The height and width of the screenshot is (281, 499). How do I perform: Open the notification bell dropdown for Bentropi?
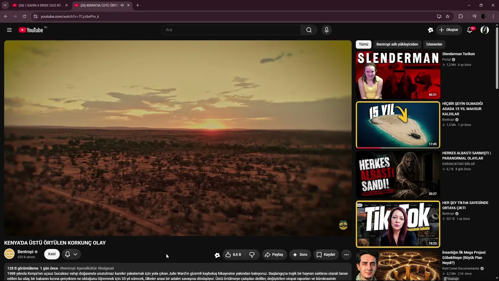click(x=71, y=254)
